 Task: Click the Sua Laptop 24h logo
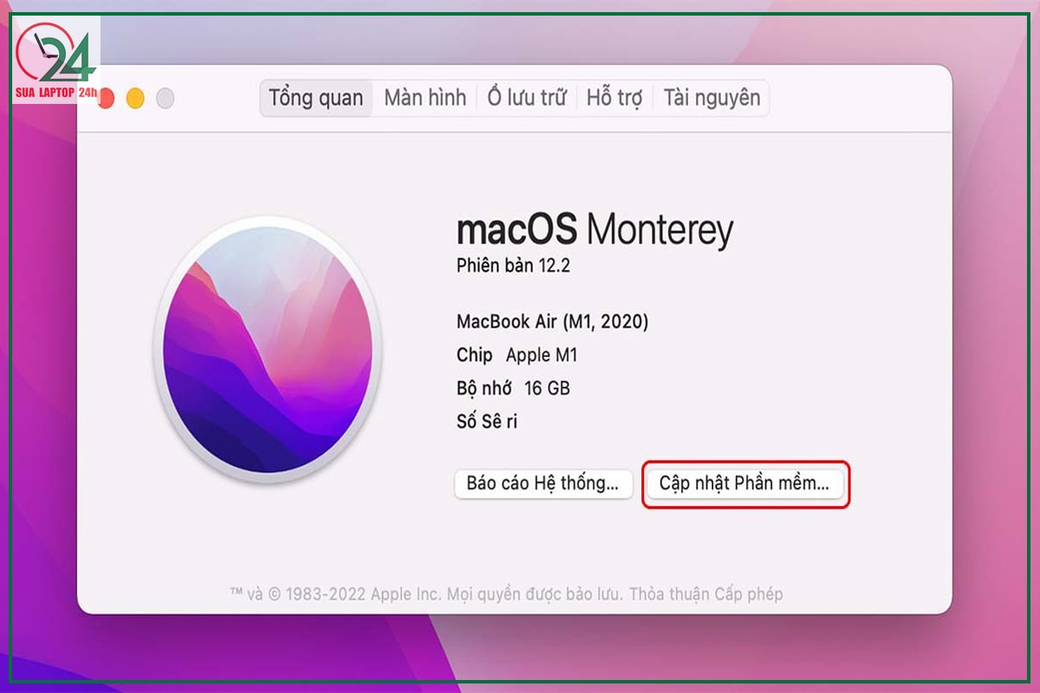[55, 60]
